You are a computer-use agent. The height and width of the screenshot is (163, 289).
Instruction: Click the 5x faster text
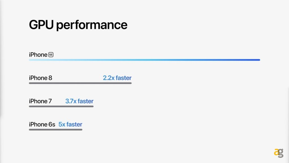tap(70, 124)
